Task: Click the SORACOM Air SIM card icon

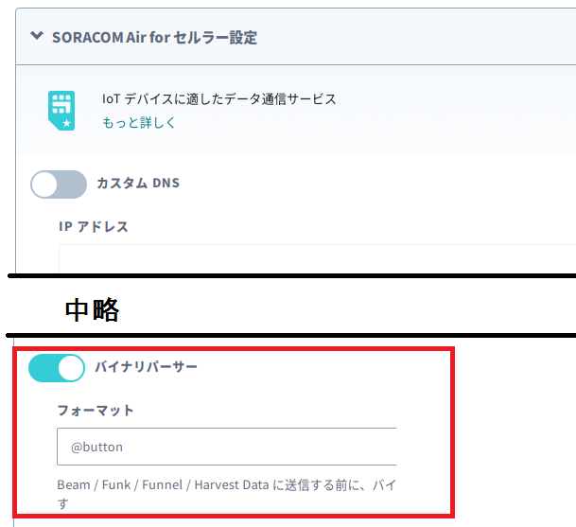Action: [x=61, y=111]
